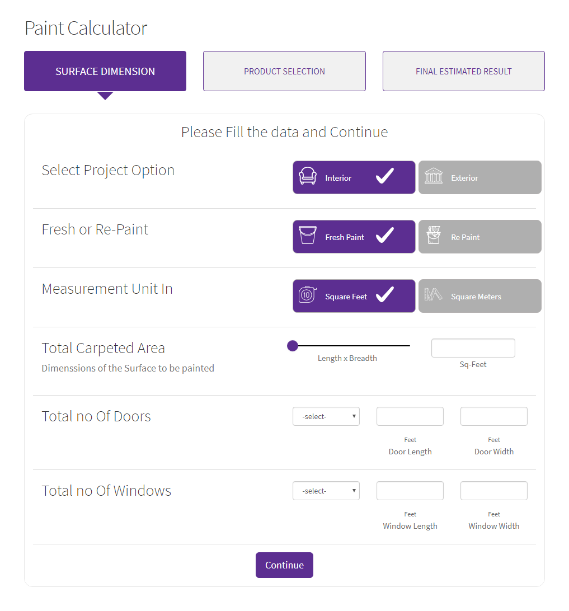Click the folding ruler Square Meters icon

click(x=434, y=295)
